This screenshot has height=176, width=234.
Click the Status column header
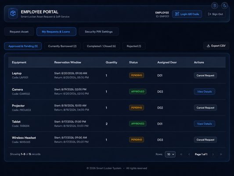[x=133, y=62]
